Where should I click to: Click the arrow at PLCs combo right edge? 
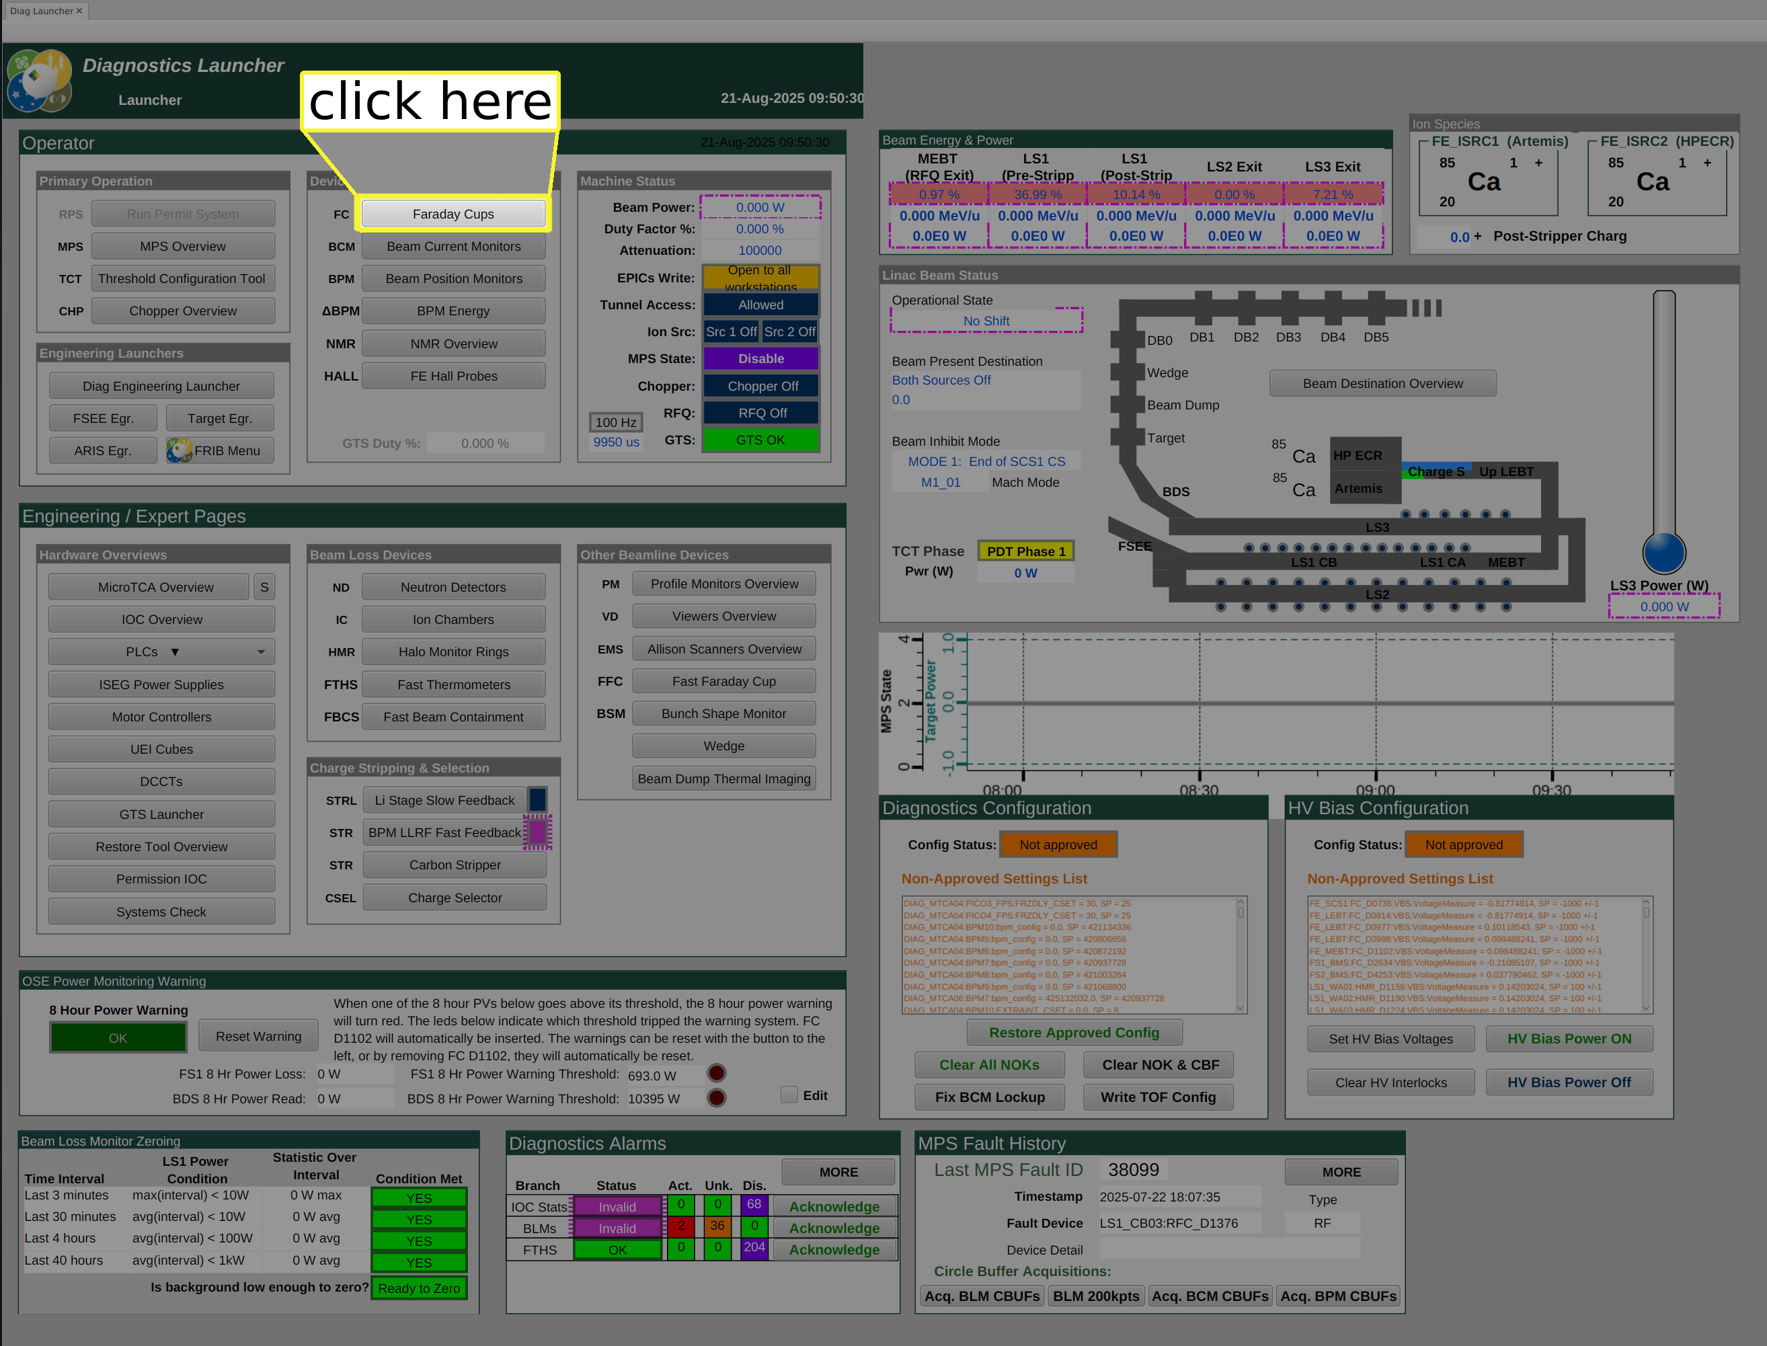pos(262,652)
